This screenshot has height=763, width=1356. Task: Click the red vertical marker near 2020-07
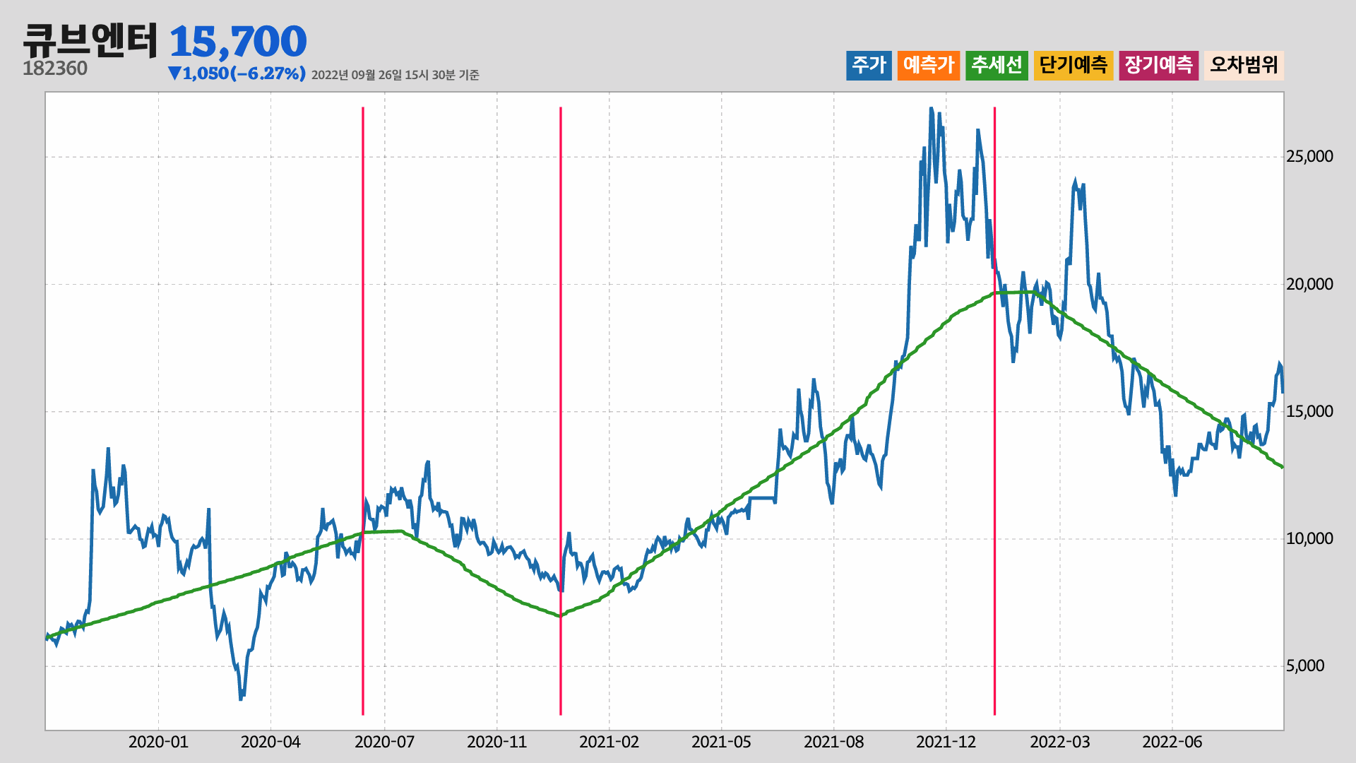[x=363, y=411]
